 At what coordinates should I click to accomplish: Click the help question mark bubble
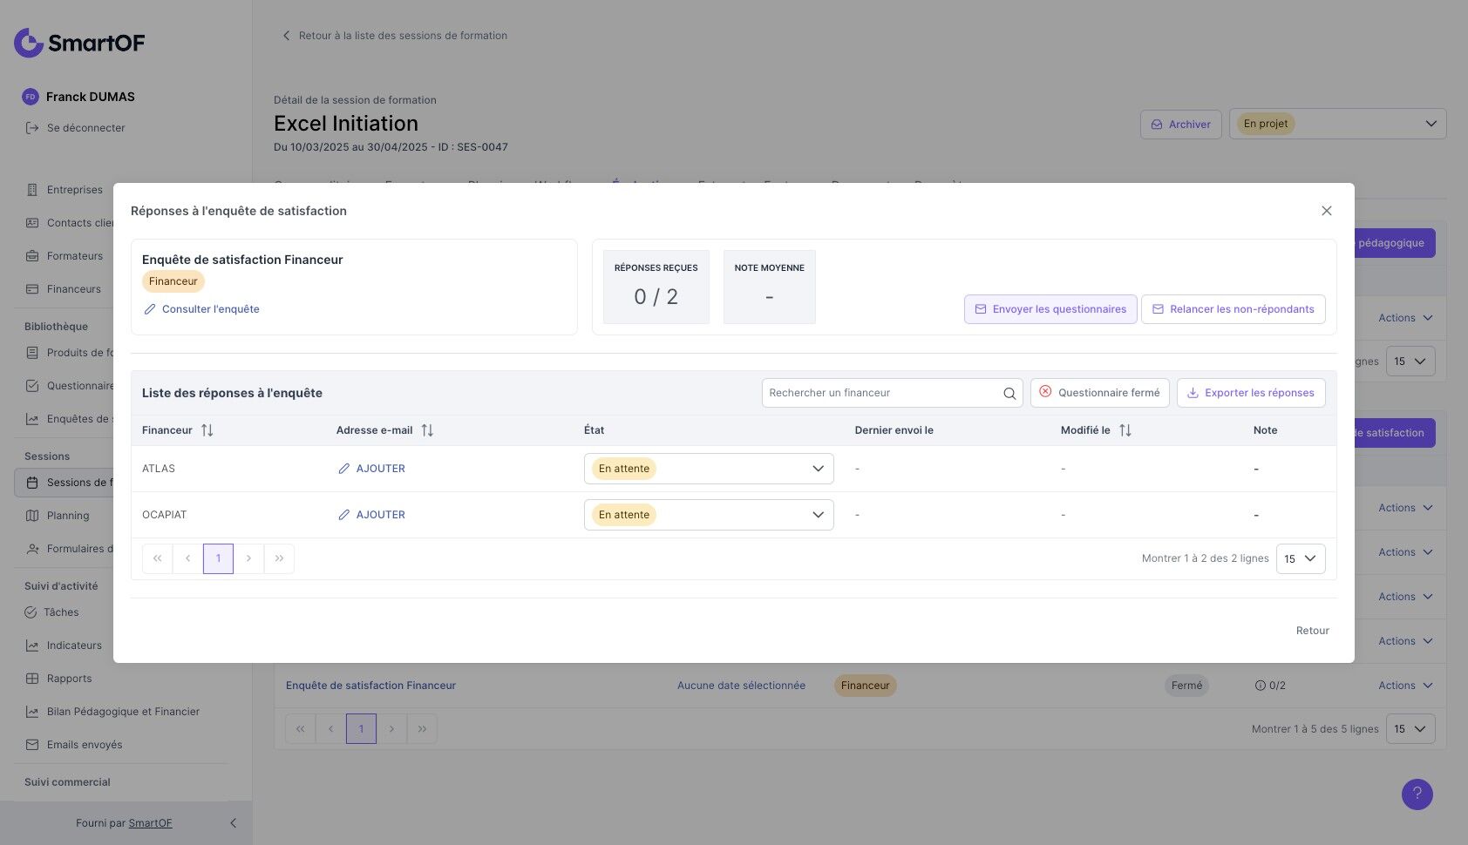coord(1417,794)
